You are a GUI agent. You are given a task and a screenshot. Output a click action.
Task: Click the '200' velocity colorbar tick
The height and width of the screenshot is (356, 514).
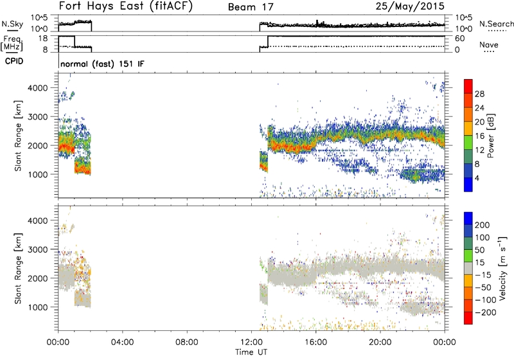(x=483, y=225)
